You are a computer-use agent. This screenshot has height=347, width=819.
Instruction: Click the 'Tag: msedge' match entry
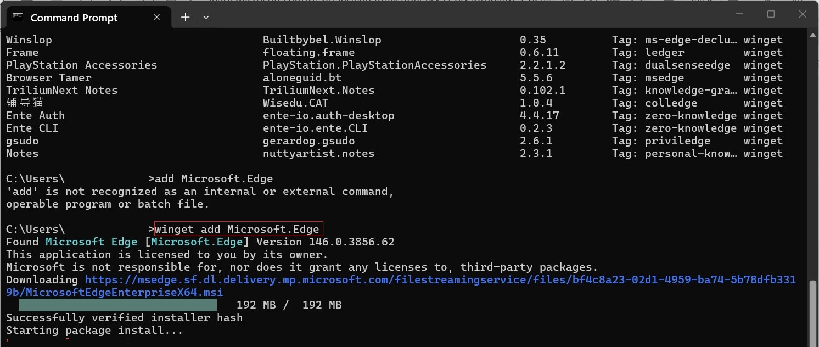click(648, 78)
